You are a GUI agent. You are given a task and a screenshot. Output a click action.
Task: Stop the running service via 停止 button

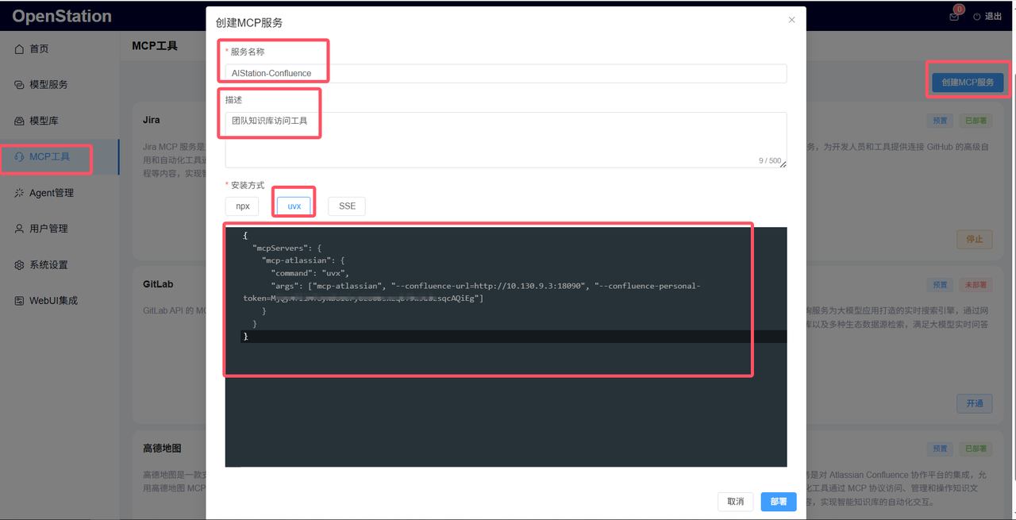[x=974, y=239]
